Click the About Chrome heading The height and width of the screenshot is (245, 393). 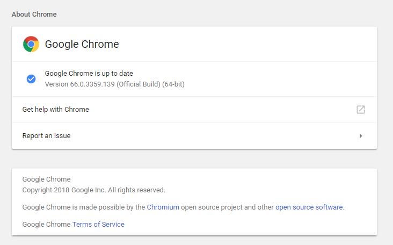tap(34, 15)
